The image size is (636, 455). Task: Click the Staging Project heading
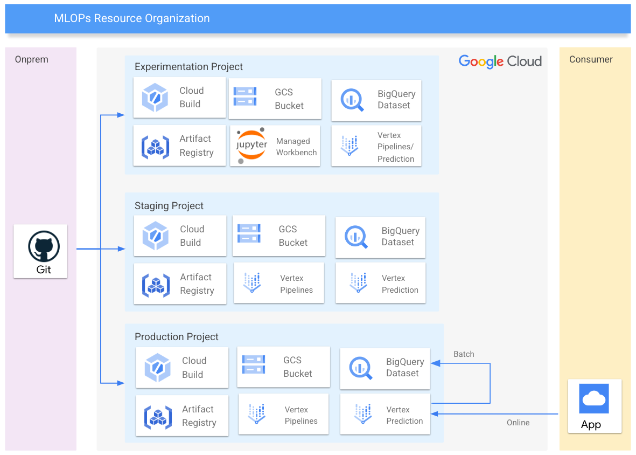point(169,206)
